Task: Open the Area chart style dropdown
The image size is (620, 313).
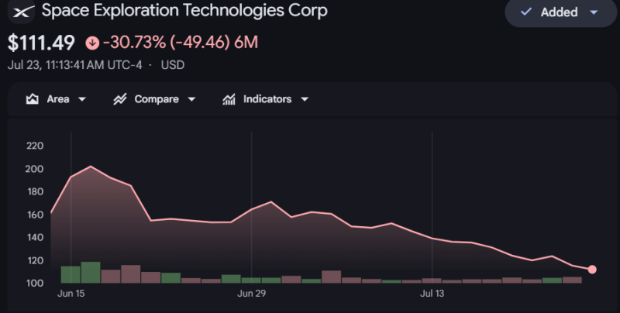Action: (82, 99)
